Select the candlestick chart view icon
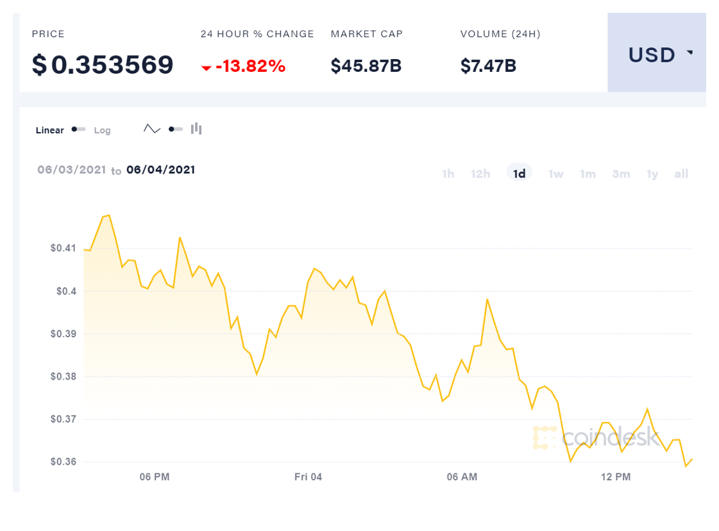This screenshot has height=531, width=719. (x=196, y=129)
